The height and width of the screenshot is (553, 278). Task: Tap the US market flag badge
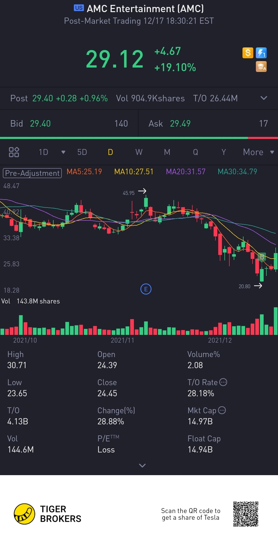[79, 8]
